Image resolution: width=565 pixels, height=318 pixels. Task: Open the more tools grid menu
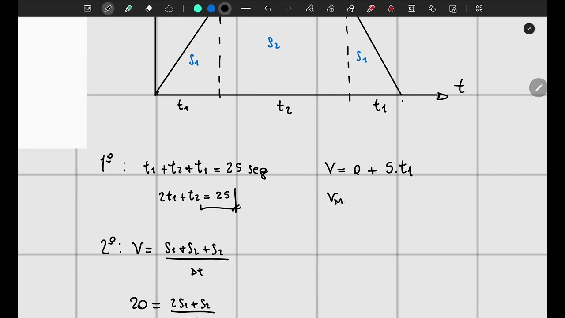(479, 8)
